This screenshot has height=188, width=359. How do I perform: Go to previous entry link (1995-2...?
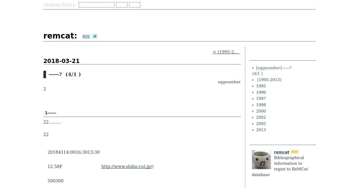point(226,52)
